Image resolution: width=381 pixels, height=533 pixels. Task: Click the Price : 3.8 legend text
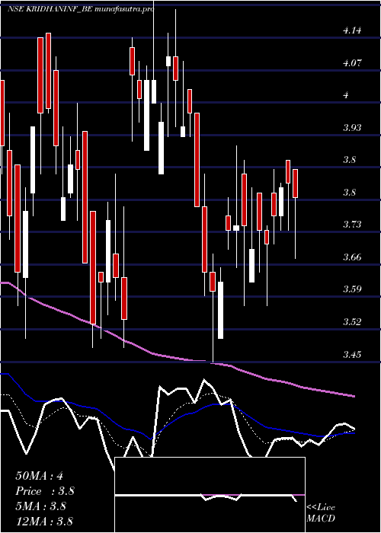[x=45, y=491]
